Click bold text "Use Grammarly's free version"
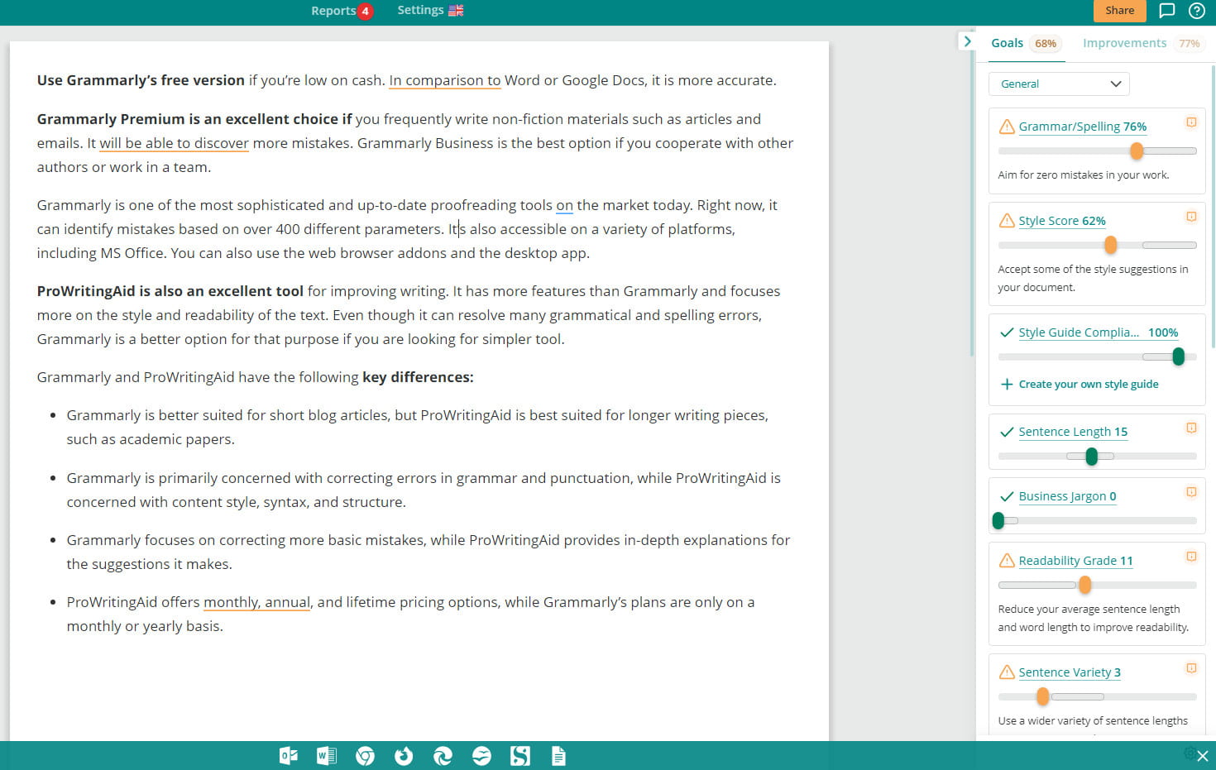 point(141,80)
